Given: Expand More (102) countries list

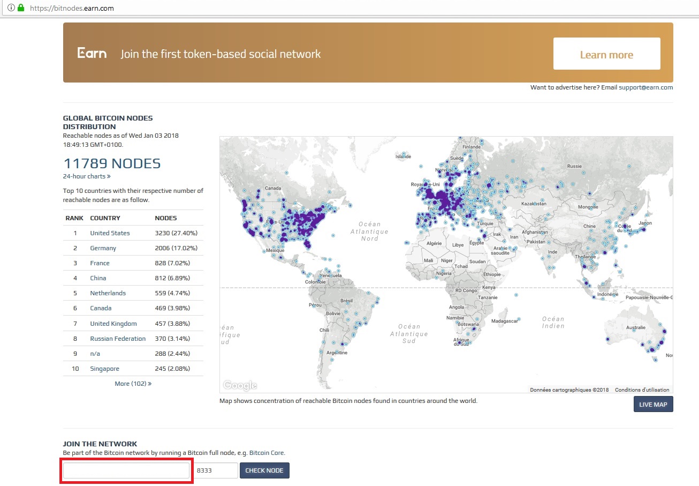Looking at the screenshot, I should tap(133, 384).
